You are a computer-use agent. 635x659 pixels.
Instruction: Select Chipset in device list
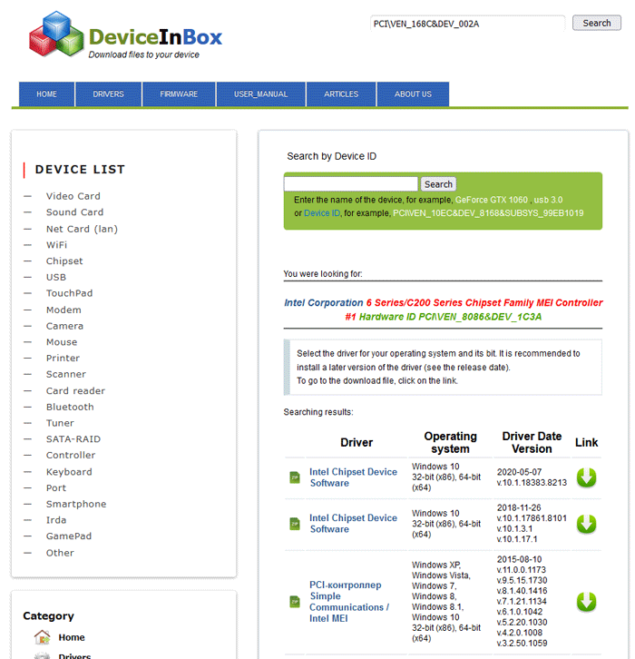64,261
